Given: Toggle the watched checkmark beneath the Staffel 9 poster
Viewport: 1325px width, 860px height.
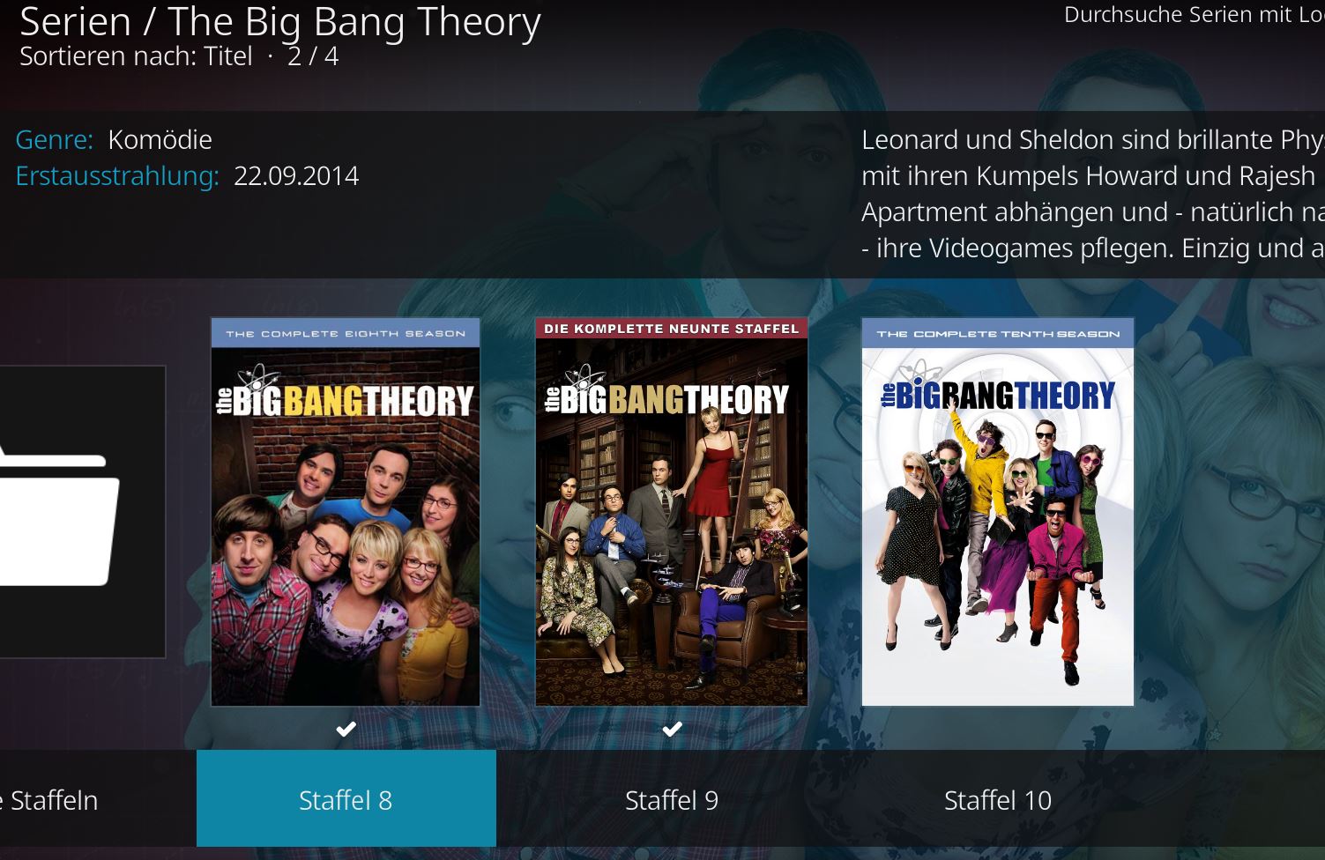Looking at the screenshot, I should 672,729.
